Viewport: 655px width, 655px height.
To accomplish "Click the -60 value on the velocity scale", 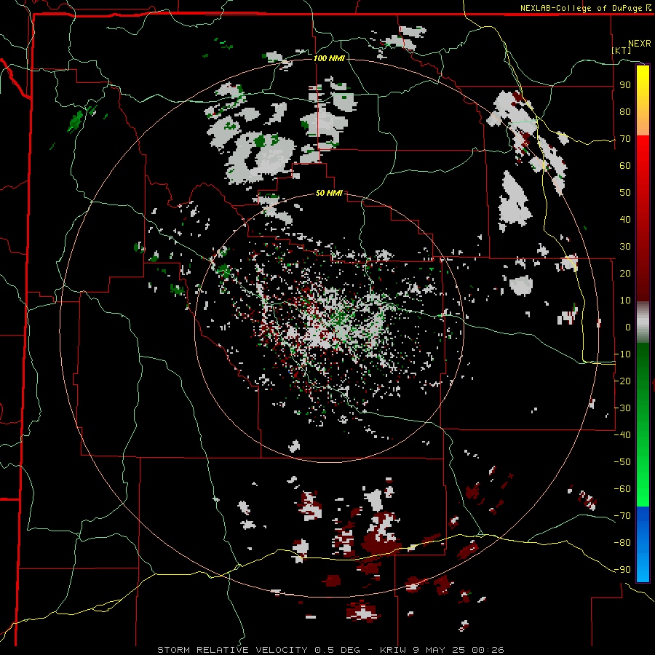I will 622,489.
